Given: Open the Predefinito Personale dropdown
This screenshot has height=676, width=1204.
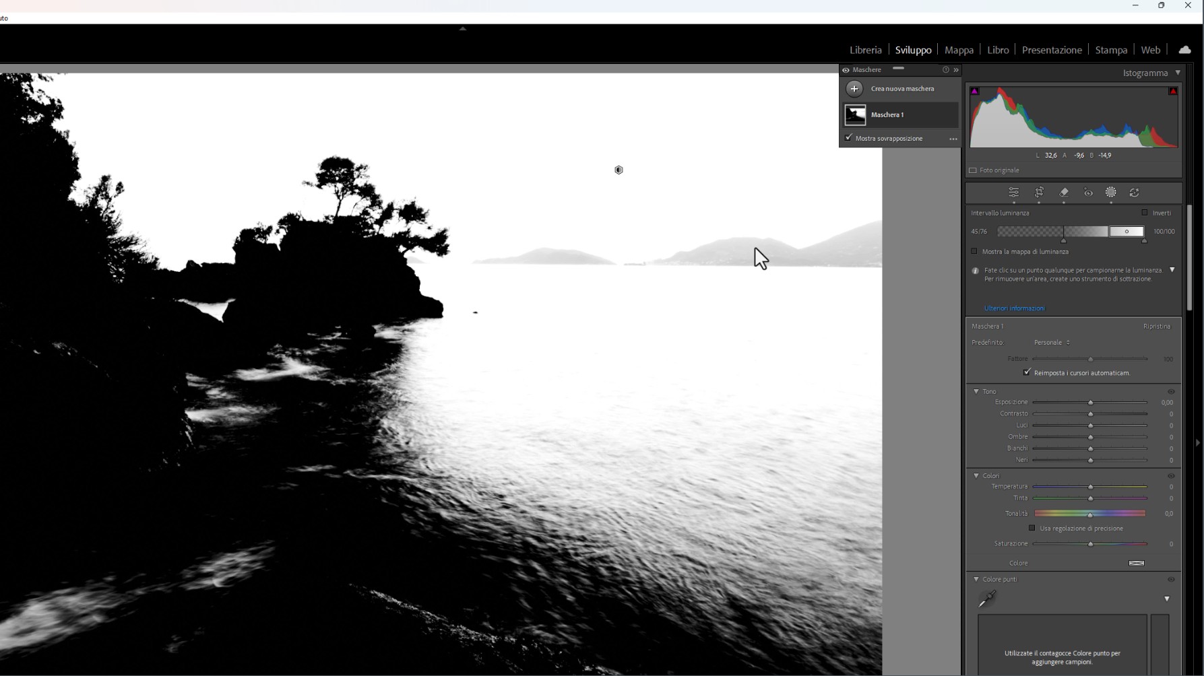Looking at the screenshot, I should (x=1051, y=342).
